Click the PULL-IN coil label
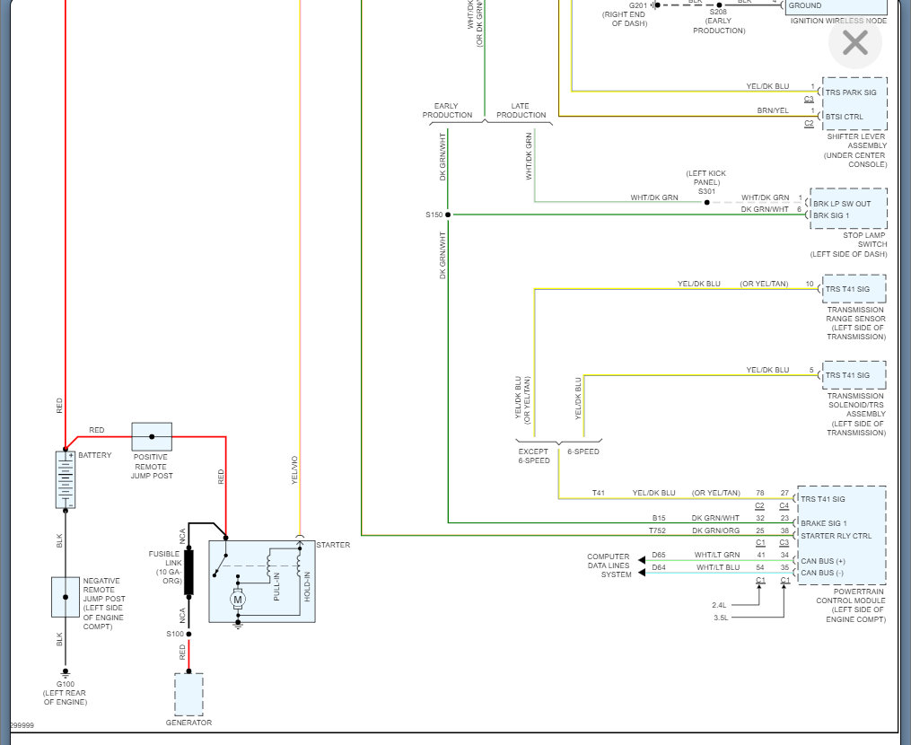Image resolution: width=911 pixels, height=745 pixels. [276, 586]
